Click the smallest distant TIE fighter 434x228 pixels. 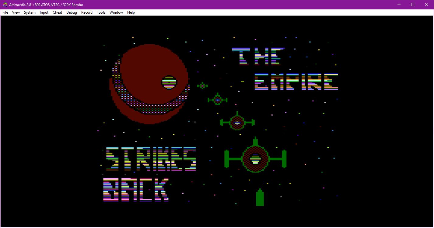202,86
